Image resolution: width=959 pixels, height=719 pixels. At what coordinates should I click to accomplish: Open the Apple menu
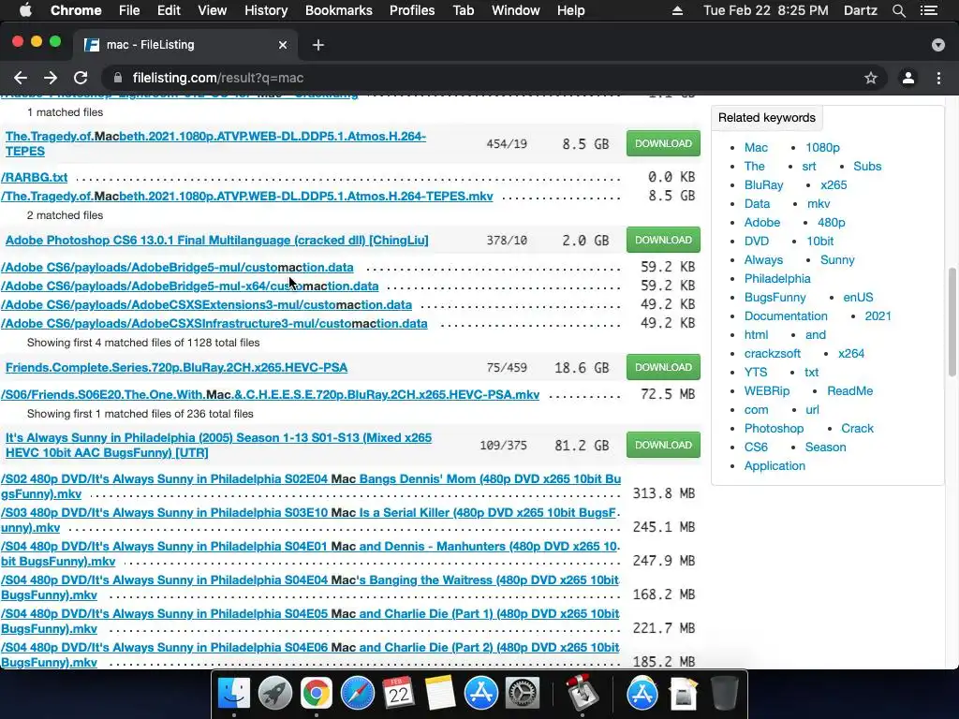tap(25, 10)
